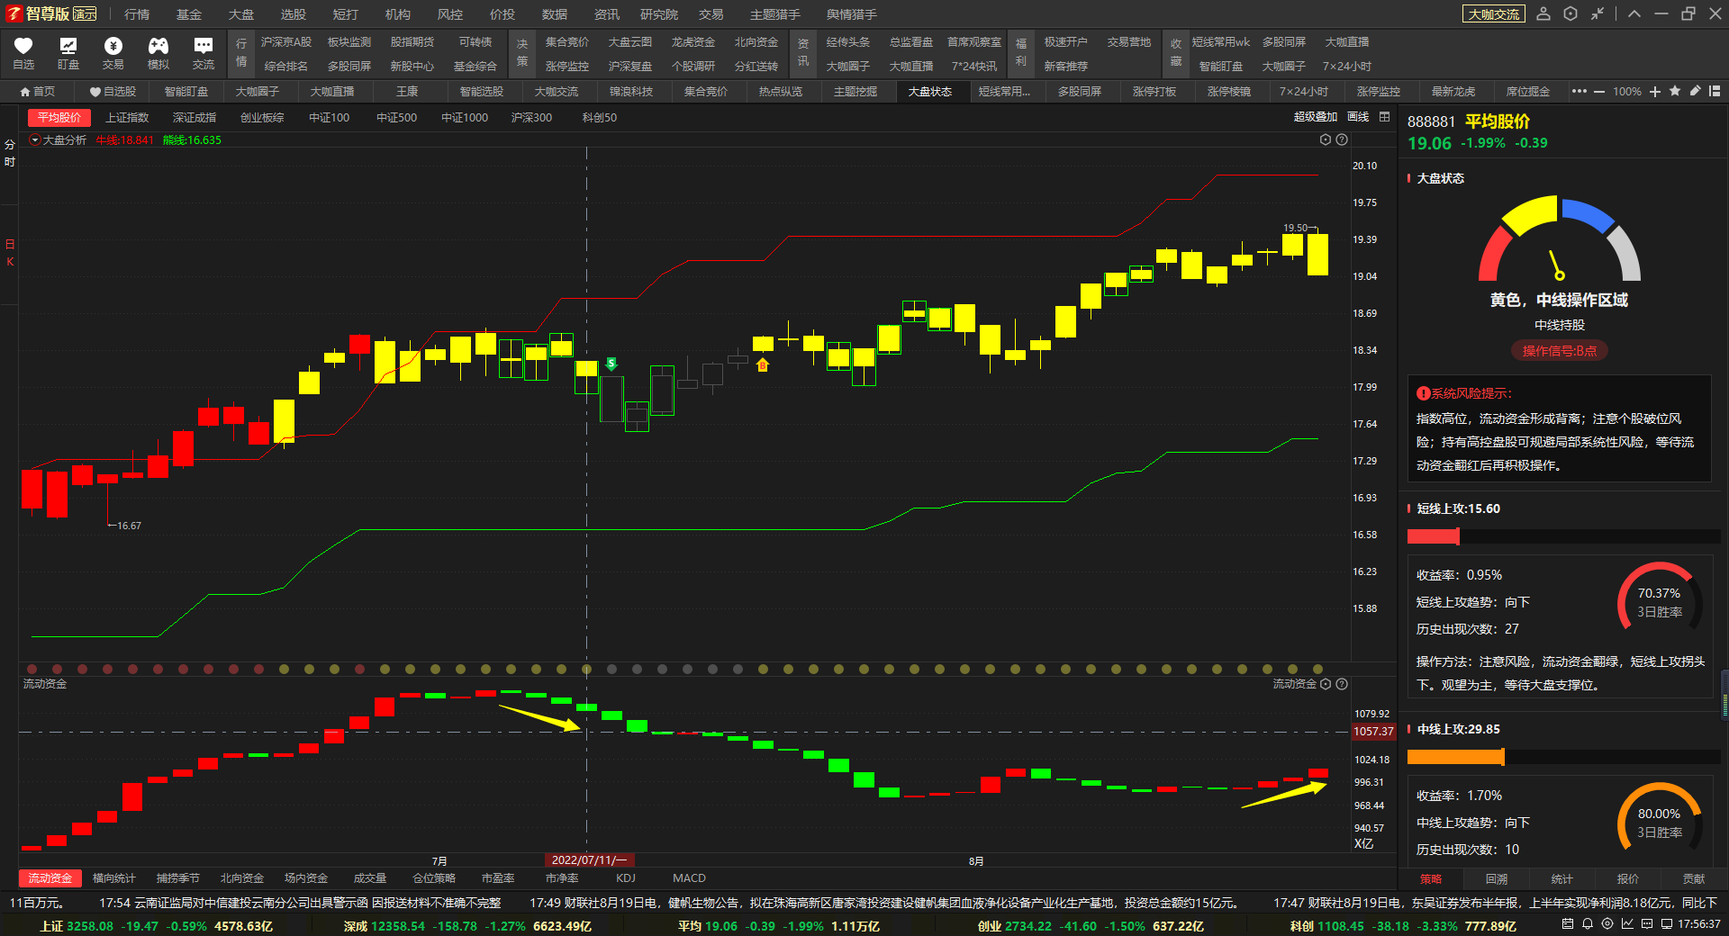Click the screen display icon in status bar
The height and width of the screenshot is (936, 1729).
1667,924
